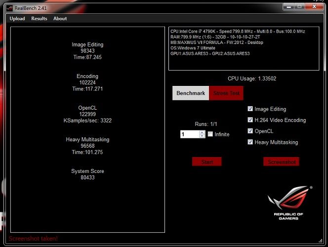Click the MAXIMUS VII FORMULA motherboard line
The image size is (328, 247).
217,42
